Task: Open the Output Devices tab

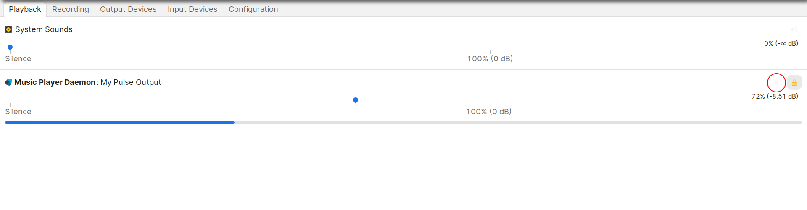Action: point(128,9)
